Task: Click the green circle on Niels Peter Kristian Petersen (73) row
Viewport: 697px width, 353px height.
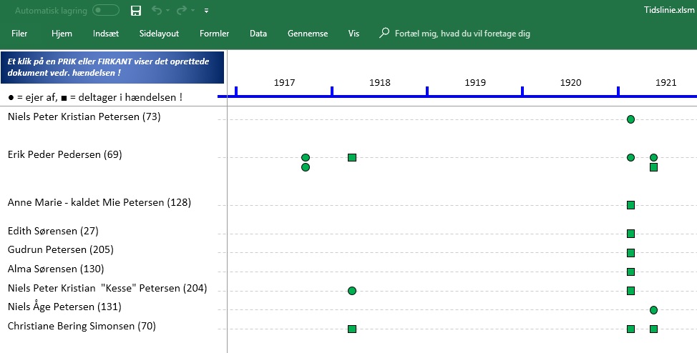Action: pos(630,119)
